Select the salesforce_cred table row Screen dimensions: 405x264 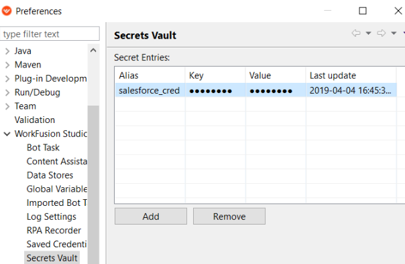pyautogui.click(x=255, y=90)
